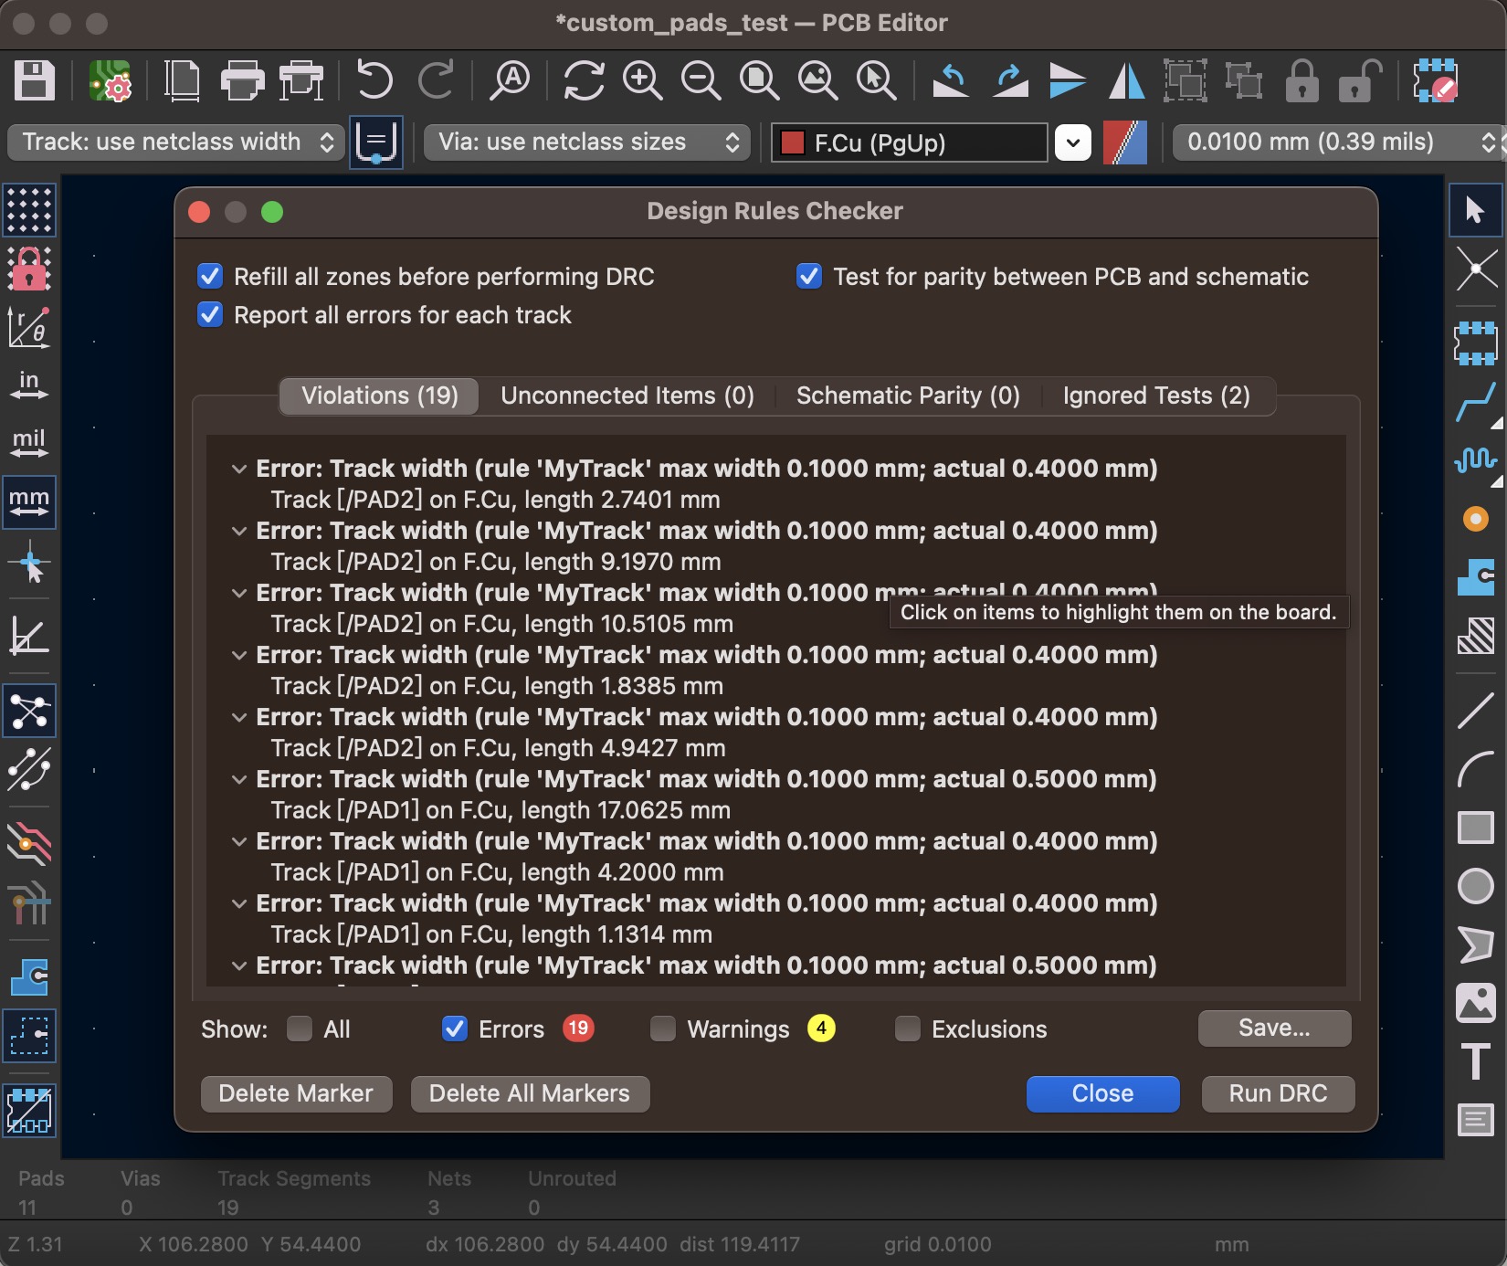1507x1266 pixels.
Task: Click the Plot icon
Action: pyautogui.click(x=301, y=80)
